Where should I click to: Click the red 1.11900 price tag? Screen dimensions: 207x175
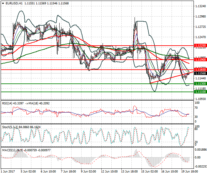[200, 59]
